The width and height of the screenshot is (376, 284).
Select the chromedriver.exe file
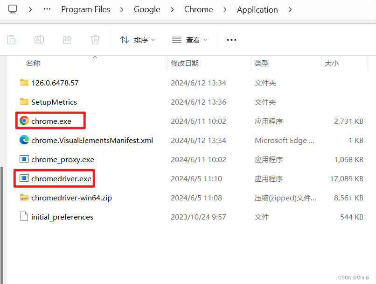(55, 178)
